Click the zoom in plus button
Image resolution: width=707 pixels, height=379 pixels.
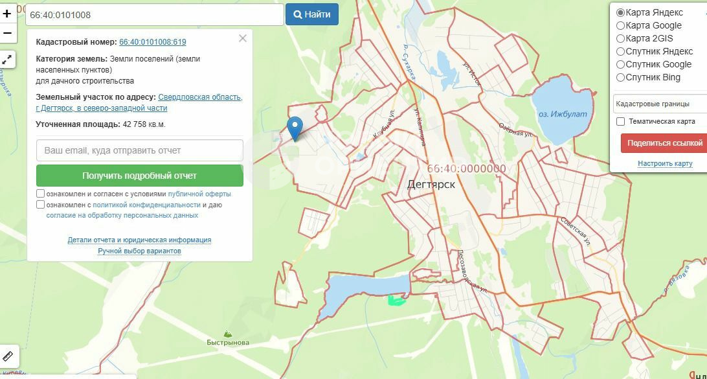(7, 14)
